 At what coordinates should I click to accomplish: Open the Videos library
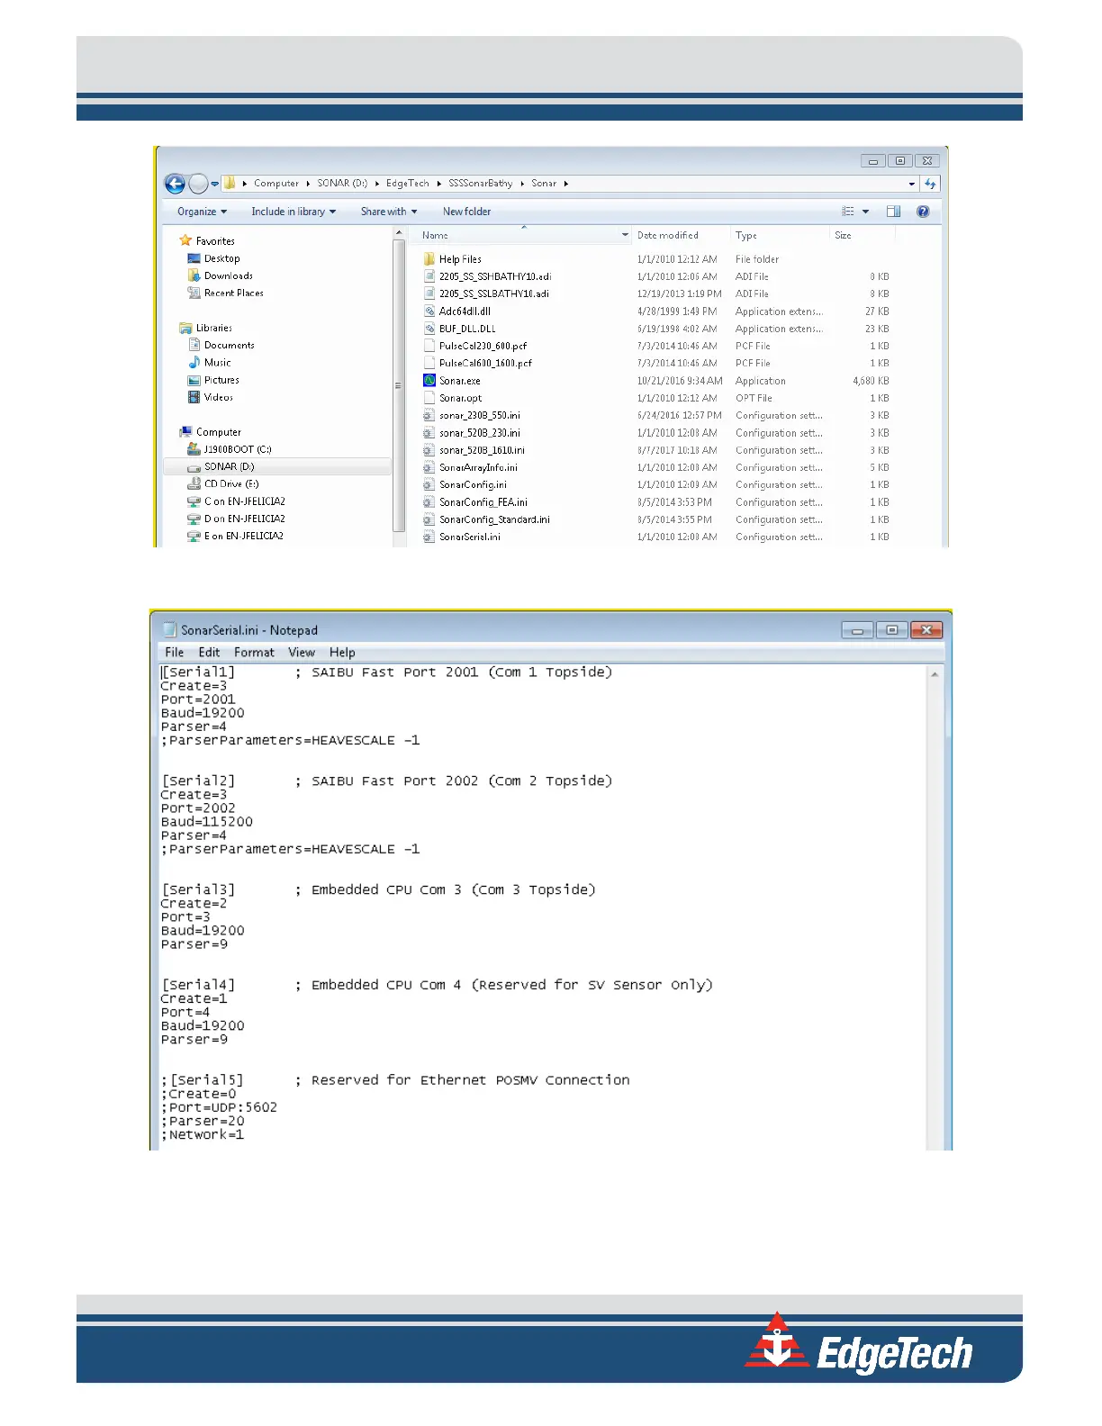coord(218,397)
